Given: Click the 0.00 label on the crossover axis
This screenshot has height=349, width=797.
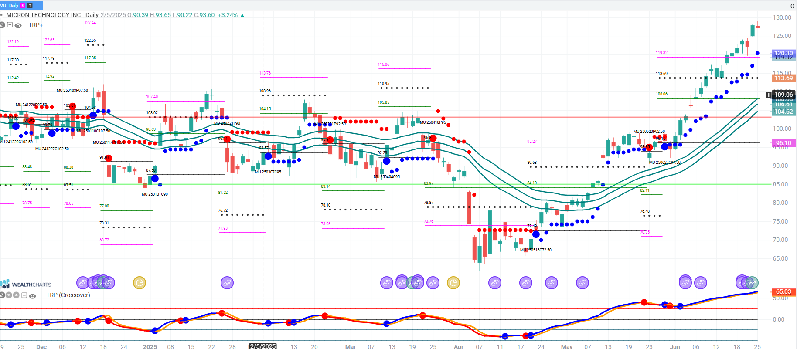Looking at the screenshot, I should (x=779, y=319).
